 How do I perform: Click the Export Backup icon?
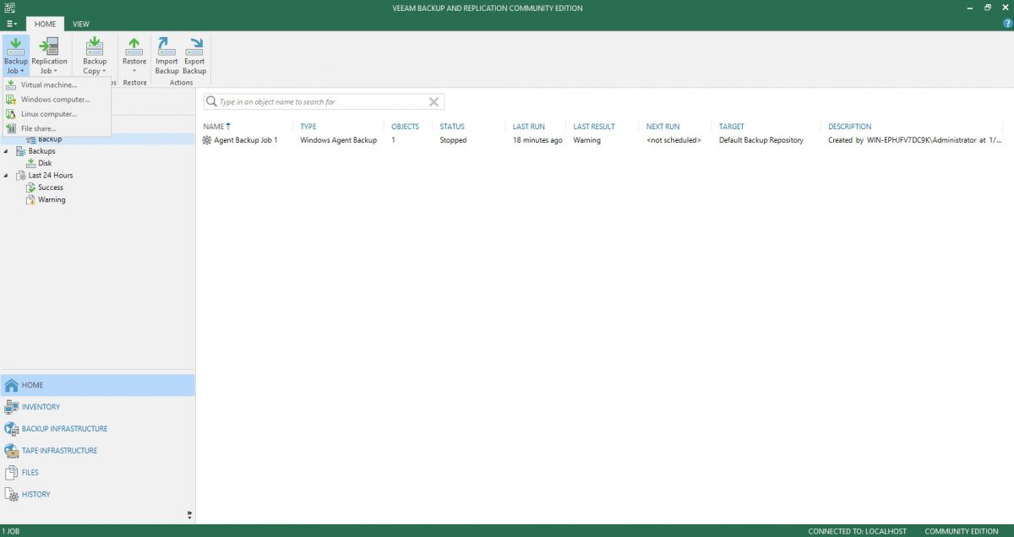click(x=194, y=53)
